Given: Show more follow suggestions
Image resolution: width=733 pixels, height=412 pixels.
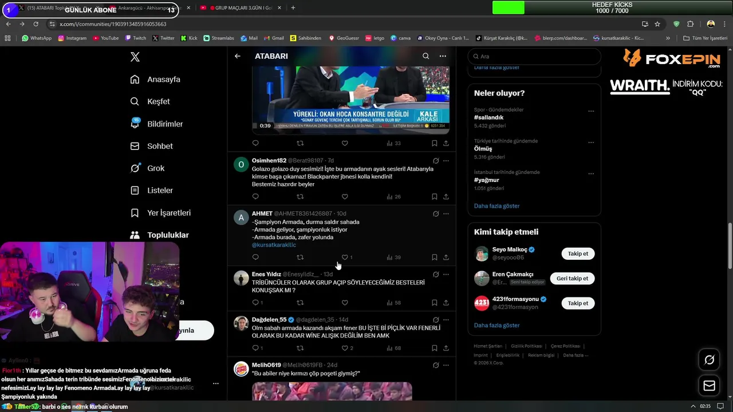Looking at the screenshot, I should coord(496,325).
